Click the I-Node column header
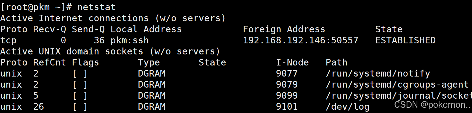Screen dimensions: 472x113 (x=292, y=62)
